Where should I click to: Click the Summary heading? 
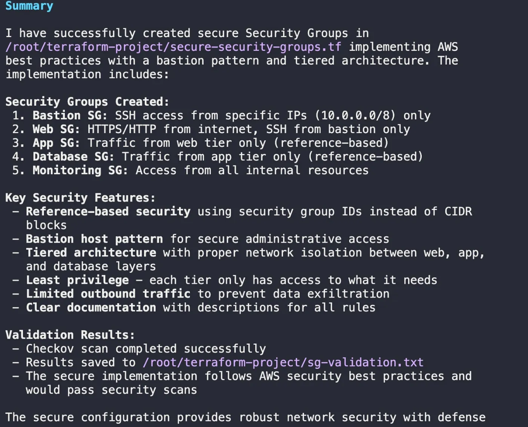29,6
